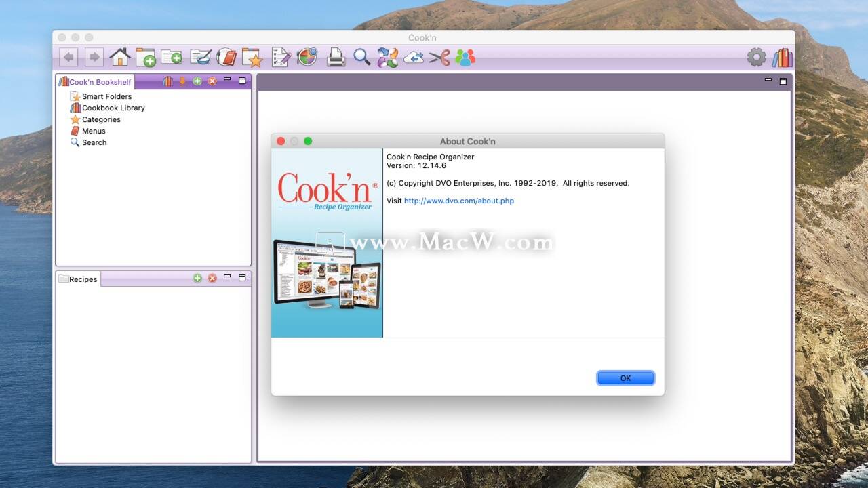Select Search in the bookshelf tree
Viewport: 868px width, 488px height.
coord(88,142)
